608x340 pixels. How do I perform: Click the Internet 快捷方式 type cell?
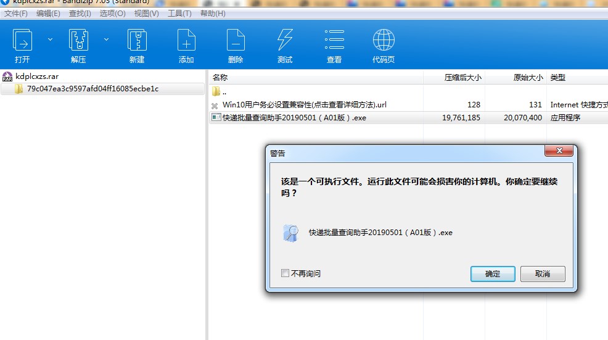tap(579, 105)
